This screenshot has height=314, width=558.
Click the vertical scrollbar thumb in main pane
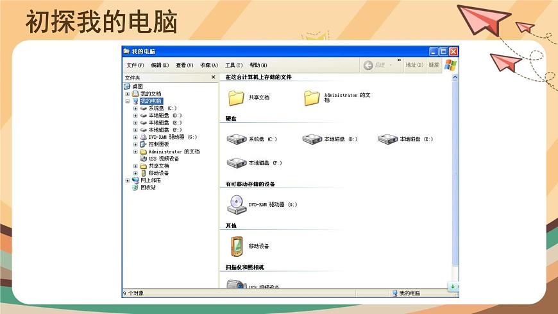[x=455, y=173]
